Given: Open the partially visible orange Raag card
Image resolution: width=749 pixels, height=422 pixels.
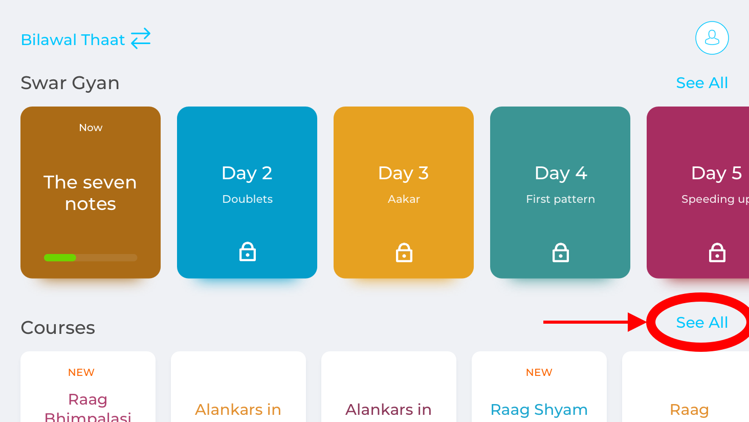Looking at the screenshot, I should pos(686,387).
